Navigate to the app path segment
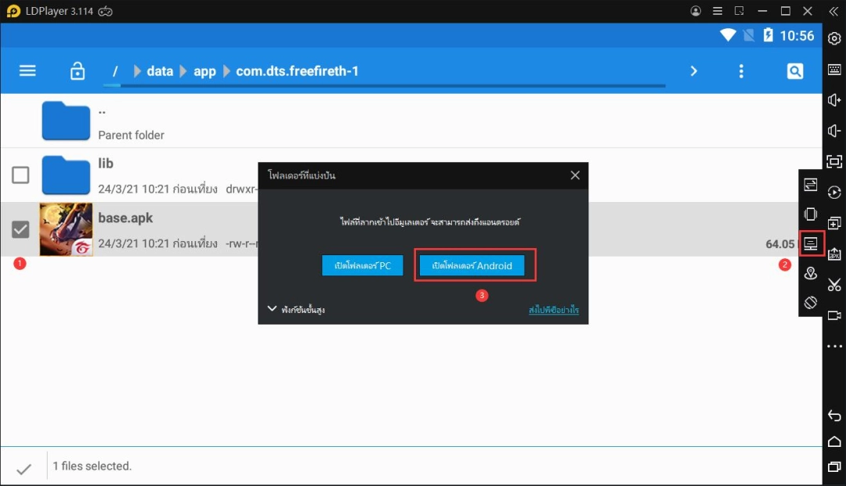Viewport: 846px width, 486px height. [x=204, y=71]
